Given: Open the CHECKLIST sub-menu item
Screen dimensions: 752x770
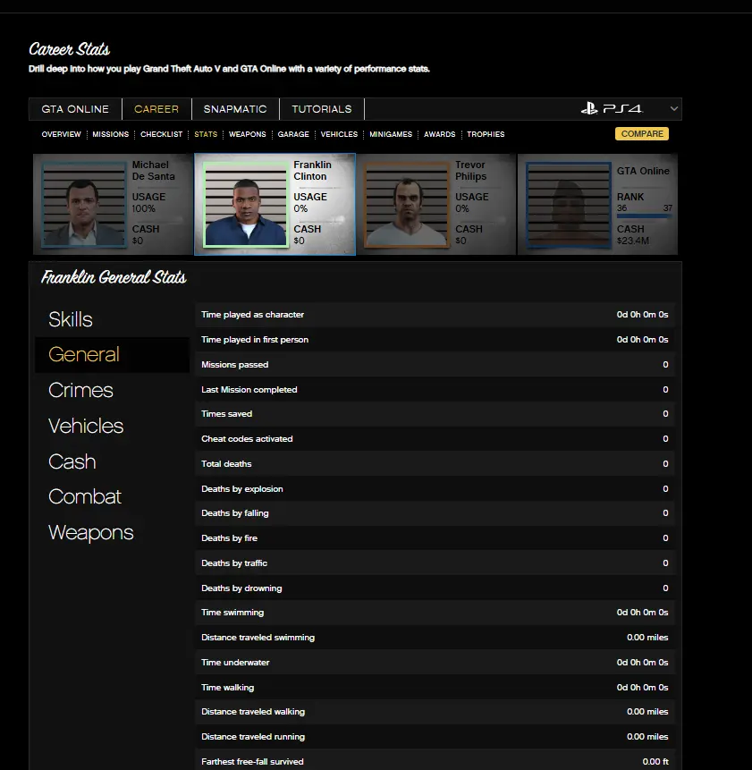Looking at the screenshot, I should 161,134.
